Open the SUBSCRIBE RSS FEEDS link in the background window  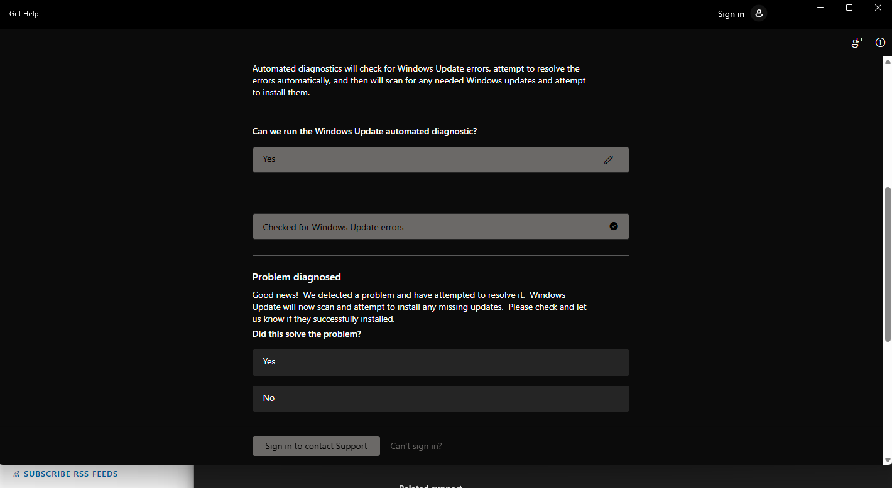[x=70, y=474]
